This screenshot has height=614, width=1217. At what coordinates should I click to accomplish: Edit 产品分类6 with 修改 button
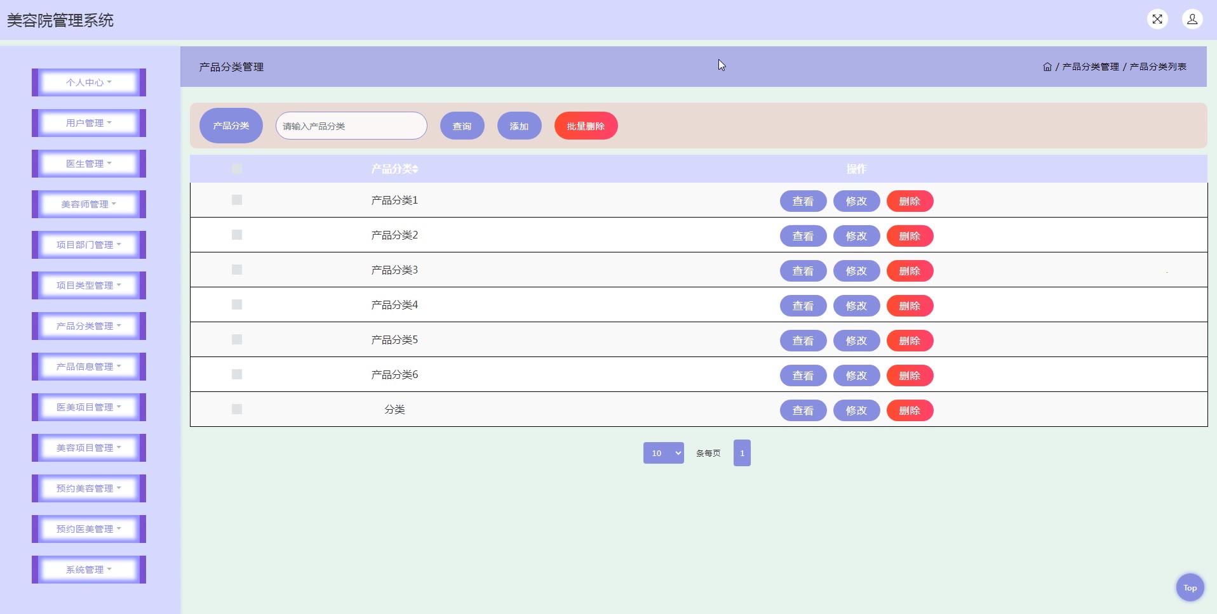pyautogui.click(x=857, y=376)
